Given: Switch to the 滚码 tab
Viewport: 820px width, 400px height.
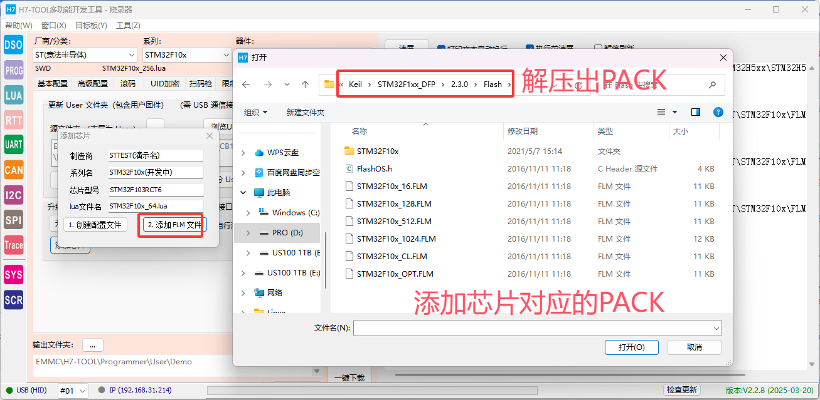Looking at the screenshot, I should pos(128,84).
